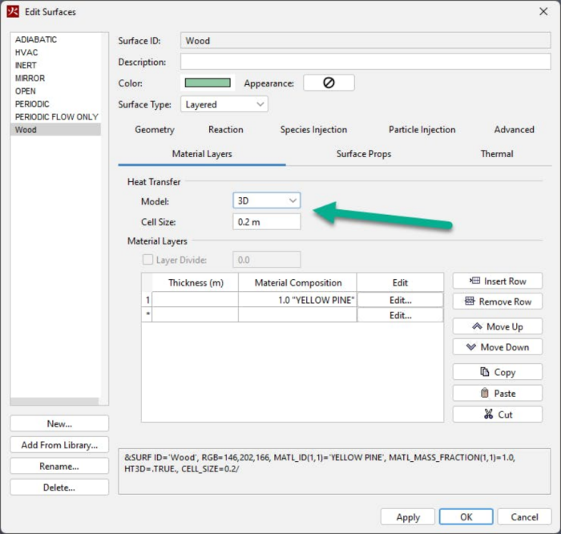Click the Cell Size field
The height and width of the screenshot is (534, 561).
[x=267, y=221]
